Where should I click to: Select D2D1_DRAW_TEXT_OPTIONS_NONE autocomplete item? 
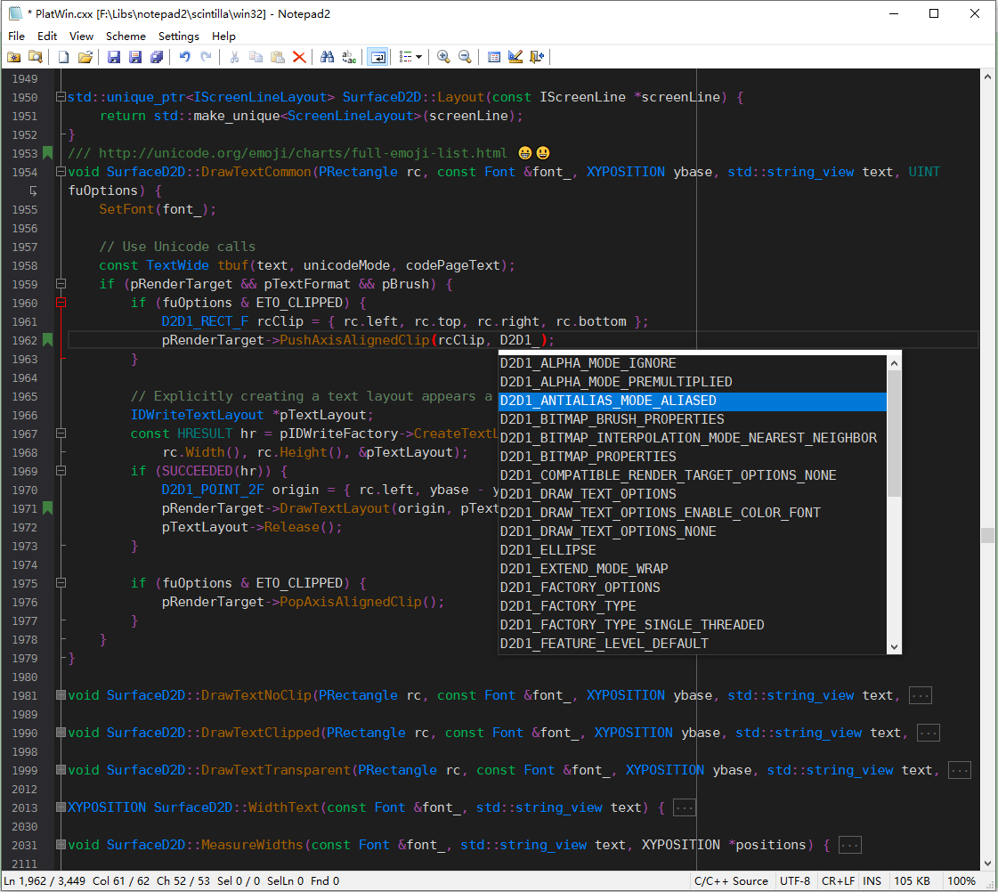click(693, 531)
